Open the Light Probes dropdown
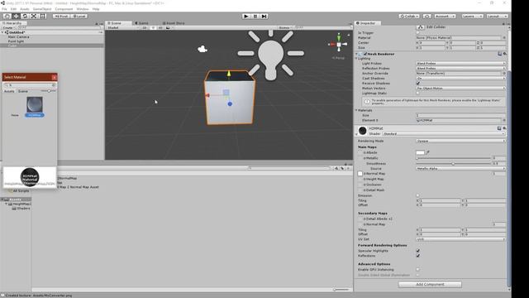529x298 pixels. pyautogui.click(x=460, y=64)
